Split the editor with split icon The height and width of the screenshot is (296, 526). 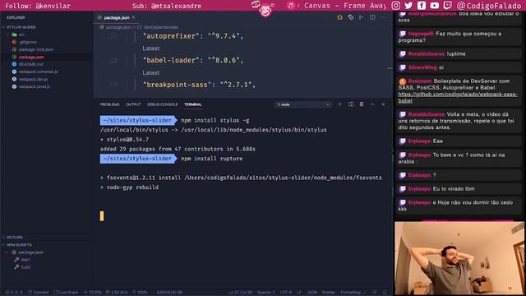pos(372,17)
